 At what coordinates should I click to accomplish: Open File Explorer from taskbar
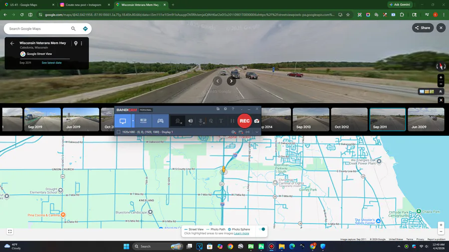tap(282, 247)
